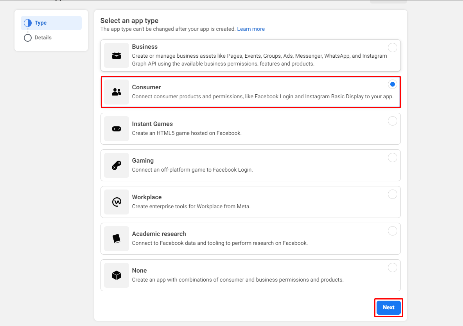Click the 'Select an app type' heading
Image resolution: width=463 pixels, height=326 pixels.
(x=129, y=21)
